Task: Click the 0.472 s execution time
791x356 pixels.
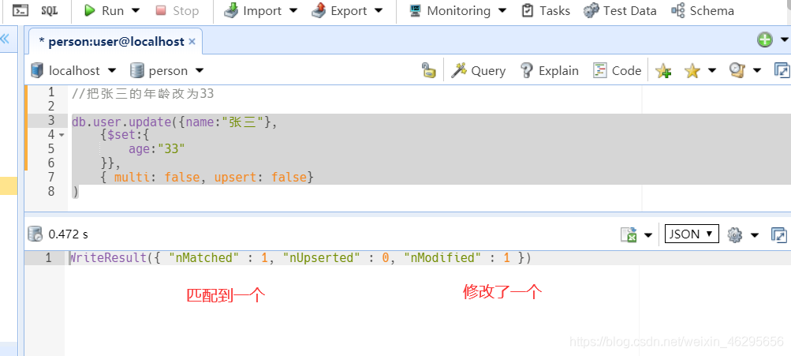Action: coord(68,234)
